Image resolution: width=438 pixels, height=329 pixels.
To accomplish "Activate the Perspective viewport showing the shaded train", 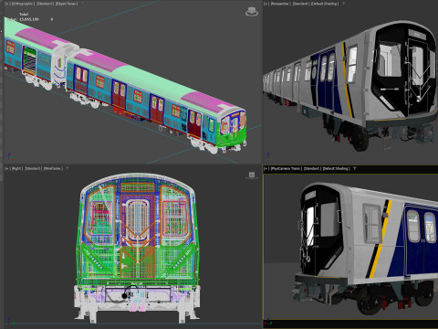I will click(x=350, y=82).
